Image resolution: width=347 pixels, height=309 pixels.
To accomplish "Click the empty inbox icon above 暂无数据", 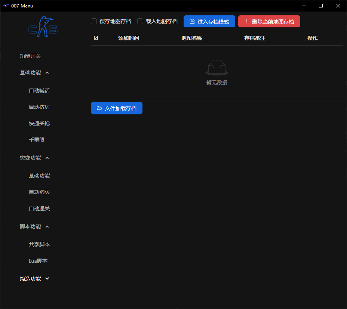I will coord(217,68).
